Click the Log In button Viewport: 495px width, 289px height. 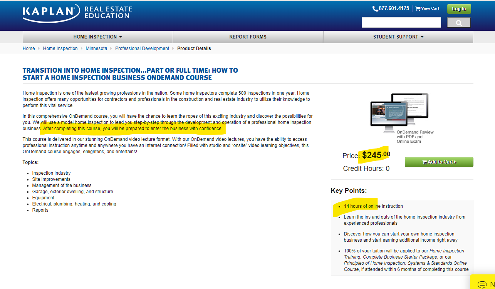tap(459, 9)
